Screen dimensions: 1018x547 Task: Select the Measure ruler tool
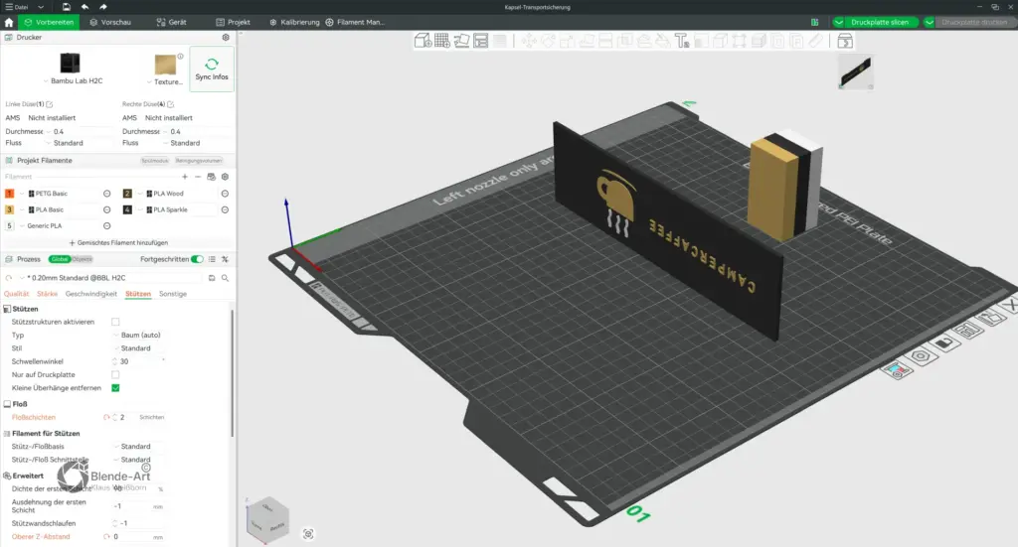coord(816,42)
